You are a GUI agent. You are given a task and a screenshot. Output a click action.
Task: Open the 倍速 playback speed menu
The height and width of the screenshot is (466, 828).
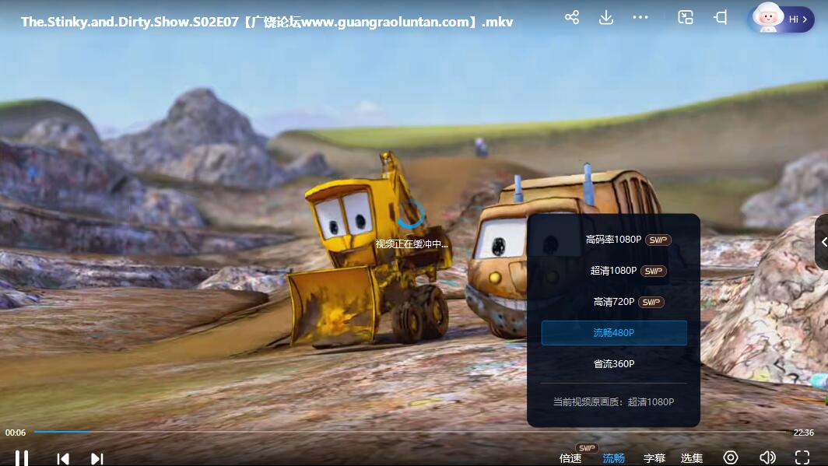point(570,458)
